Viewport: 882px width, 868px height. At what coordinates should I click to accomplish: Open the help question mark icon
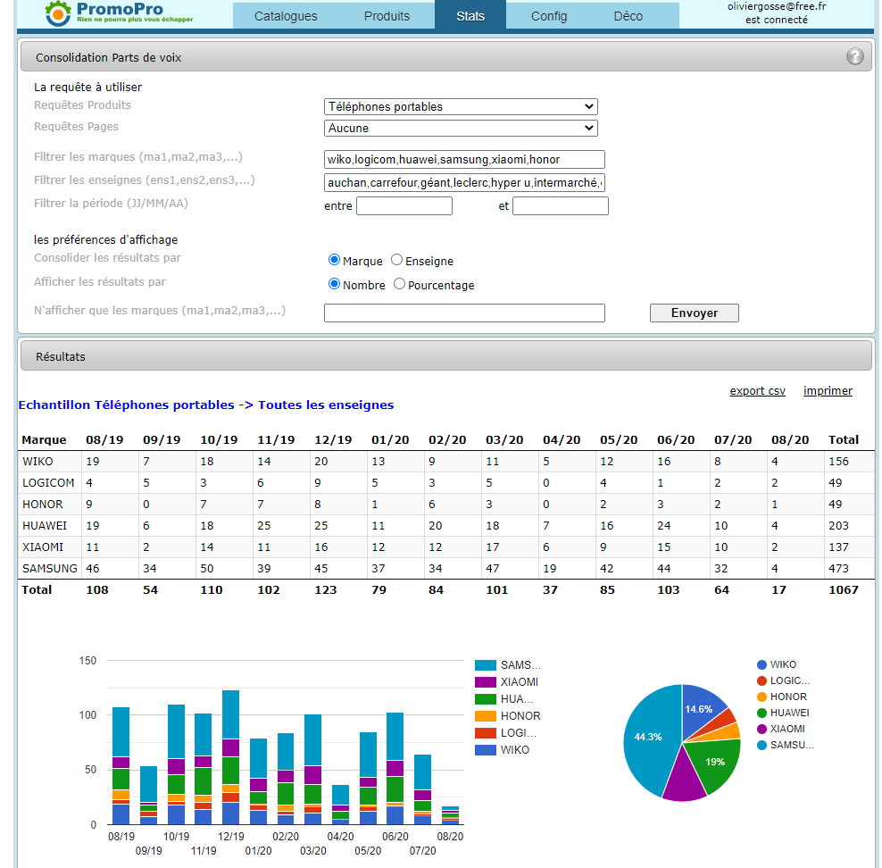click(855, 57)
